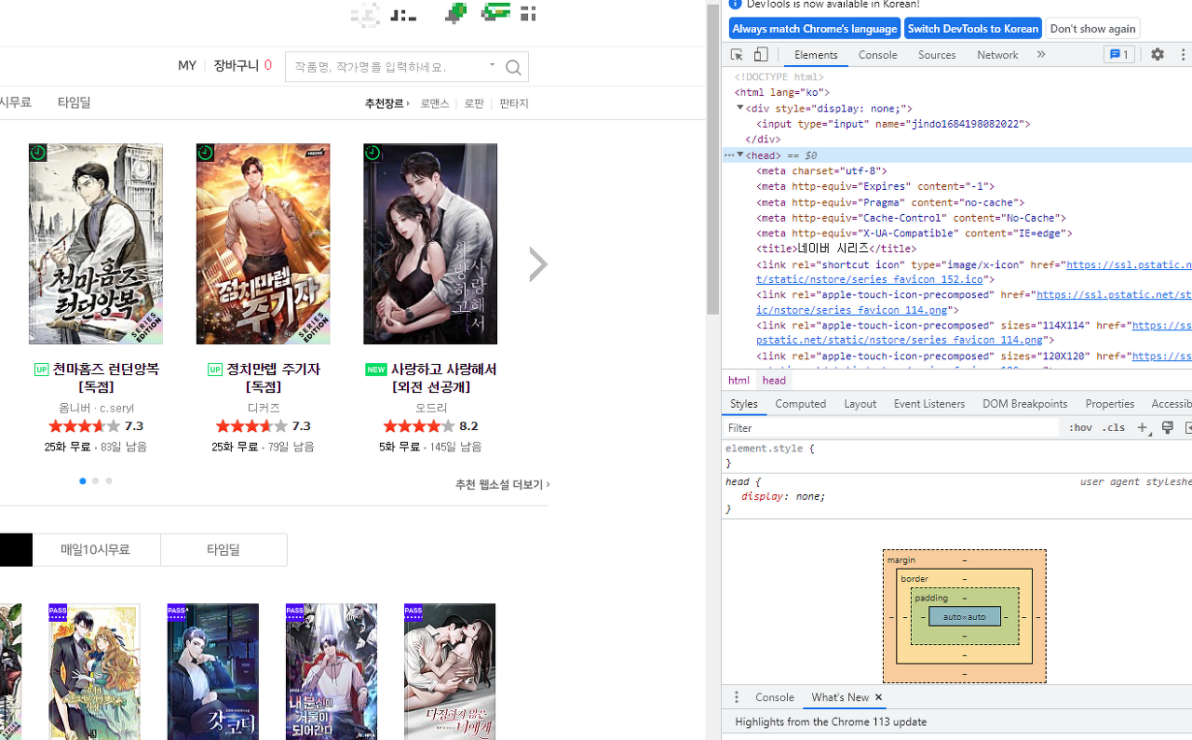
Task: Select head breadcrumb in DOM path
Action: pyautogui.click(x=774, y=380)
